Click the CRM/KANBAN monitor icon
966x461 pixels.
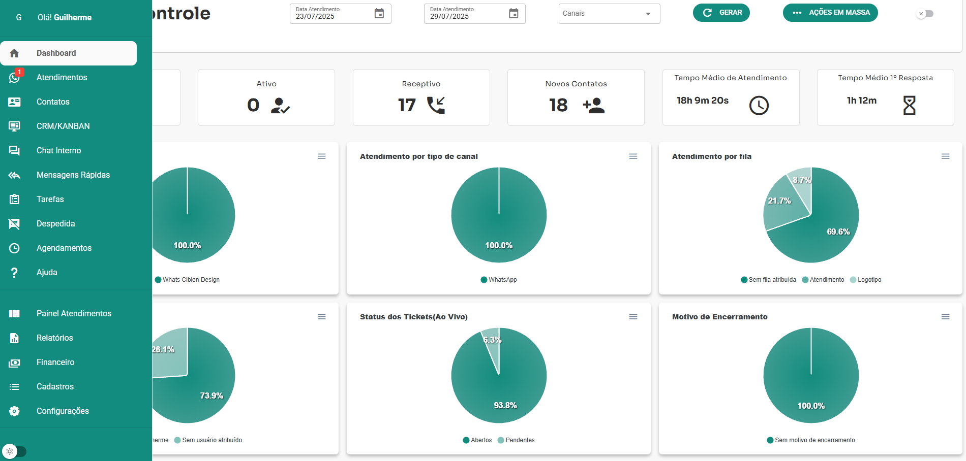pos(14,126)
